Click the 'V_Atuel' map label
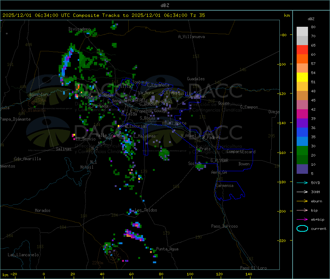 click(188, 136)
